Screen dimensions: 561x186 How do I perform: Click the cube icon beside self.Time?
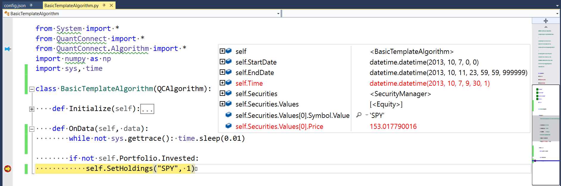click(229, 83)
